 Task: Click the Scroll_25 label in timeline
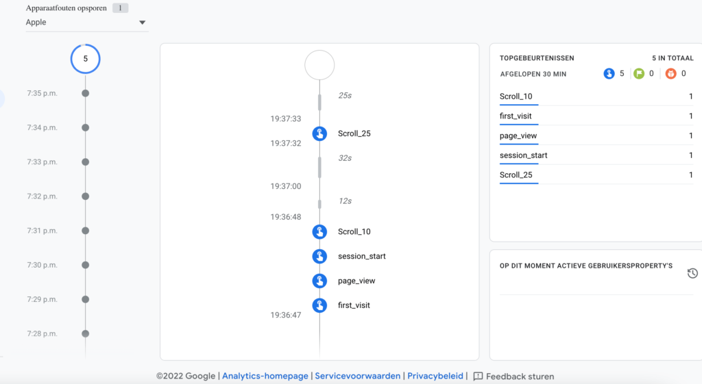pyautogui.click(x=354, y=133)
